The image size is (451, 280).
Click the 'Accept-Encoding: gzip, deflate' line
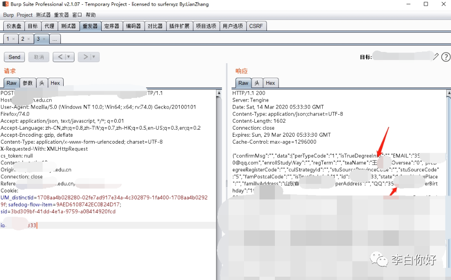[37, 135]
